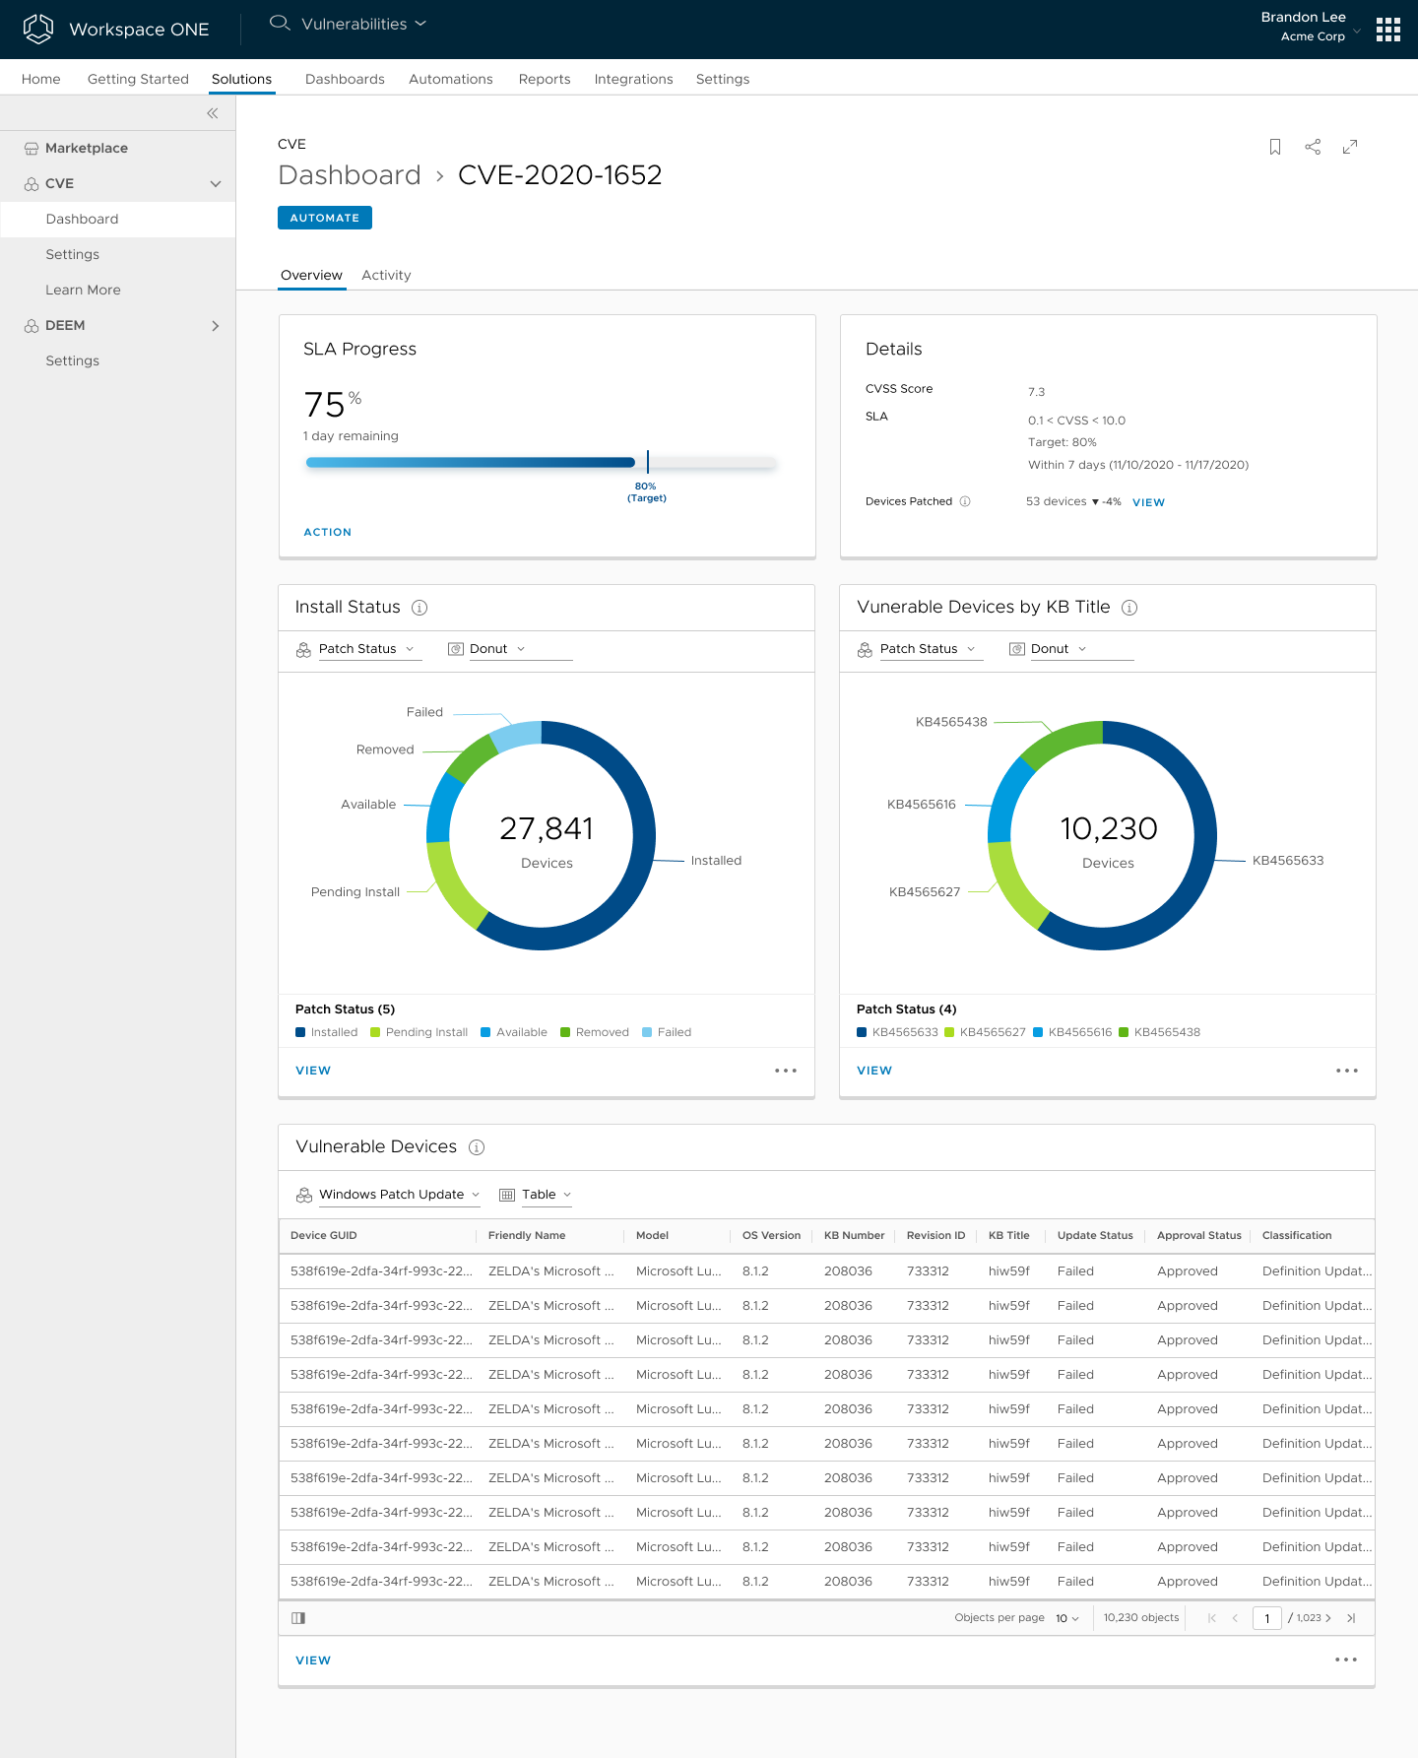Go to the first table page
Viewport: 1418px width, 1758px height.
pyautogui.click(x=1212, y=1618)
